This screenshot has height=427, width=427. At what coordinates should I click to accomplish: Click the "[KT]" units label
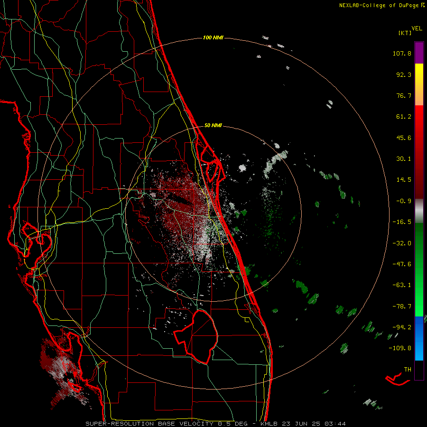[x=405, y=33]
